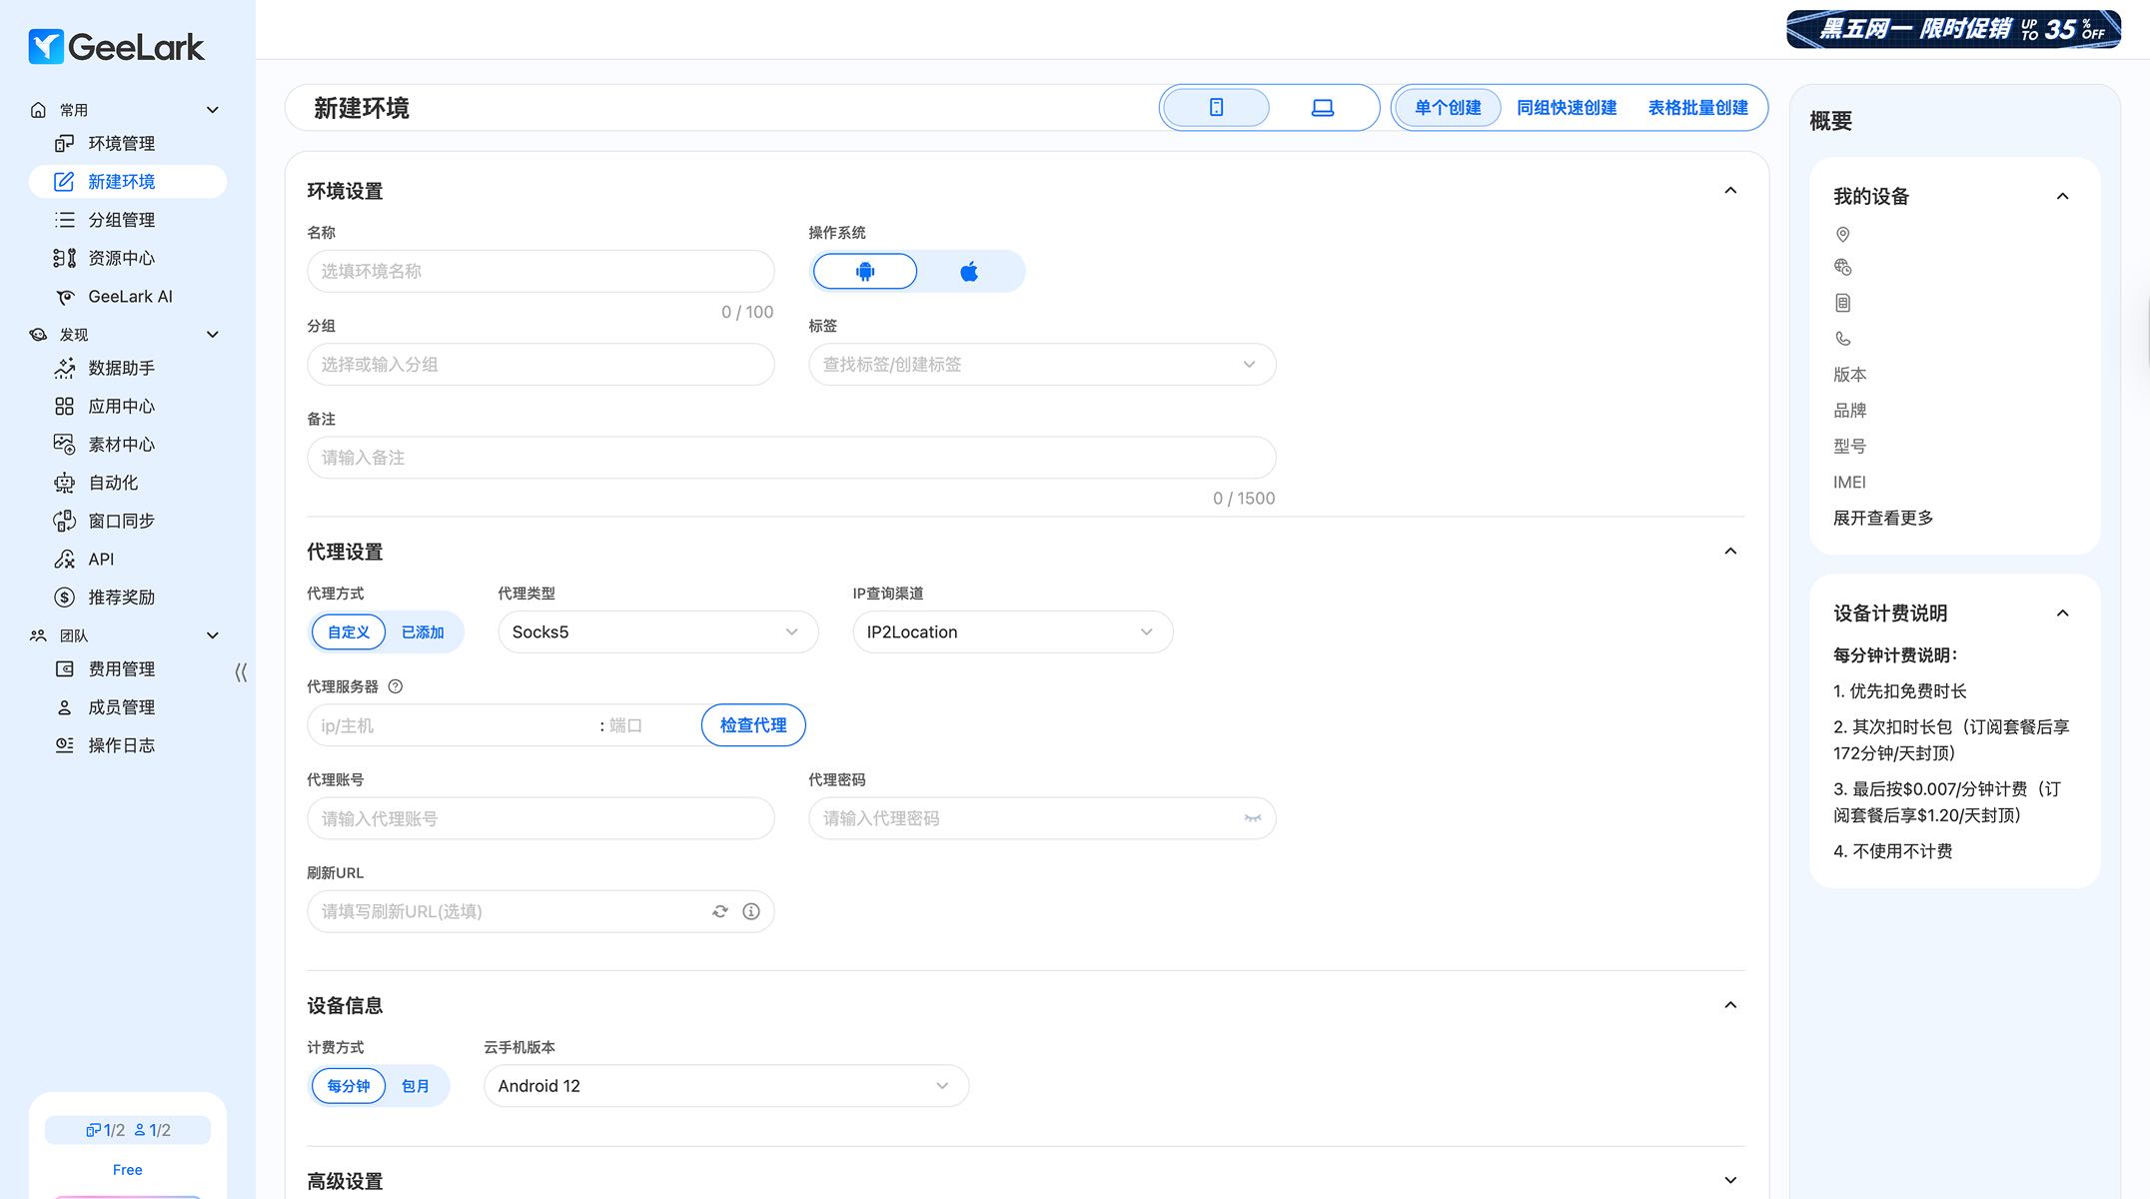The height and width of the screenshot is (1199, 2150).
Task: Click 展开查看更多 in my device panel
Action: click(1882, 519)
